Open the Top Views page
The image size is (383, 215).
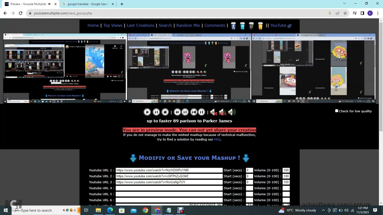(113, 25)
